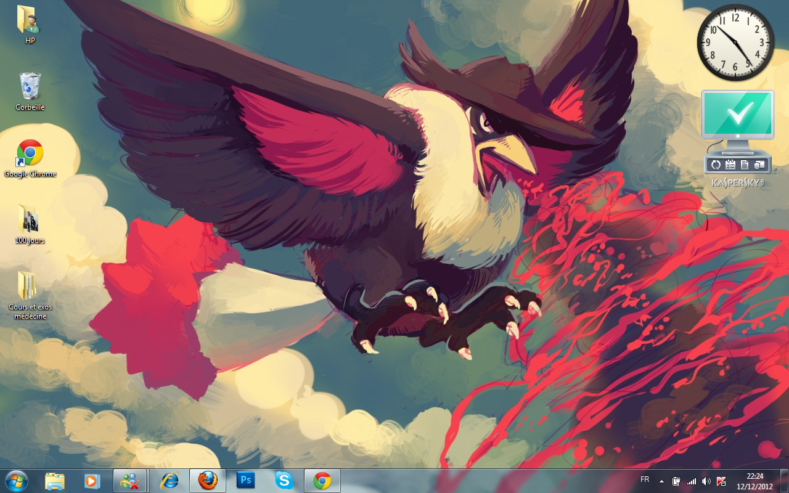The height and width of the screenshot is (493, 789).
Task: Click the Chrome taskbar button
Action: click(x=322, y=481)
